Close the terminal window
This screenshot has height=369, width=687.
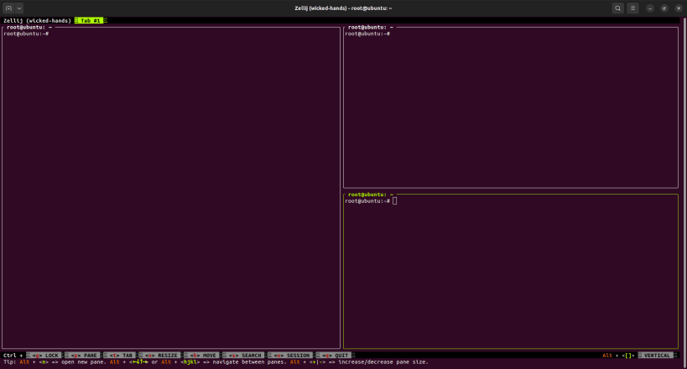point(679,8)
